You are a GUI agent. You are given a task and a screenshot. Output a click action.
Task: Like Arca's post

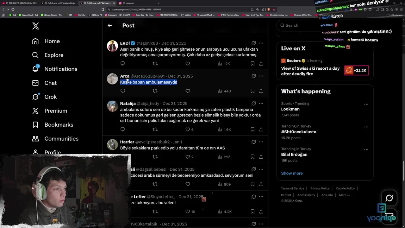pyautogui.click(x=188, y=91)
